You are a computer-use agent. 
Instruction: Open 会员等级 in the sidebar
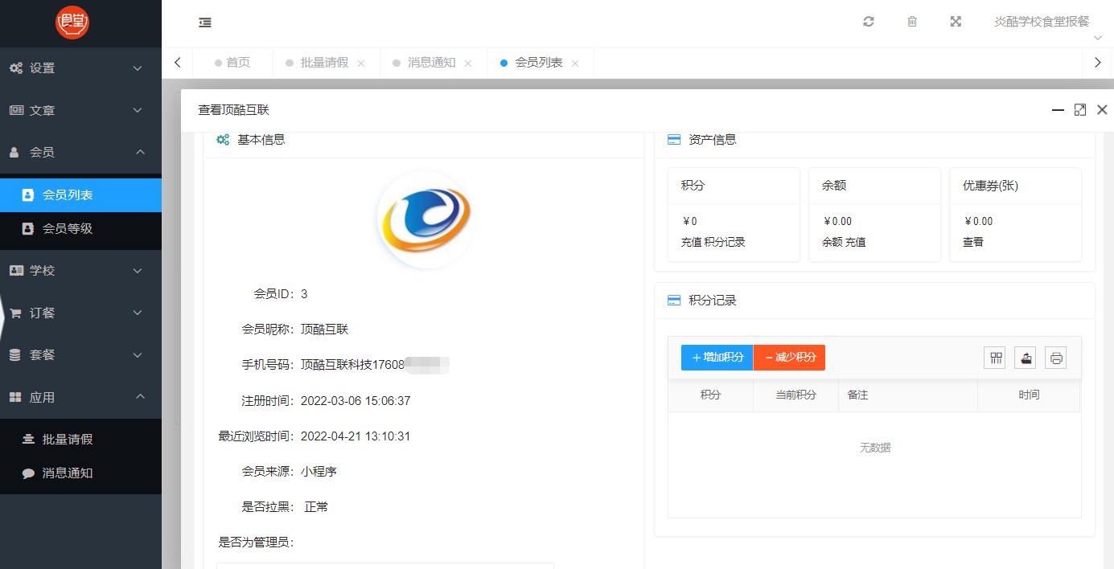(68, 228)
